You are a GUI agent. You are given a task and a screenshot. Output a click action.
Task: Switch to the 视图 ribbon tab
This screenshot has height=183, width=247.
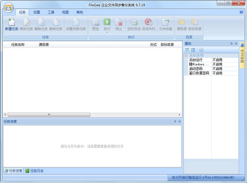(65, 12)
